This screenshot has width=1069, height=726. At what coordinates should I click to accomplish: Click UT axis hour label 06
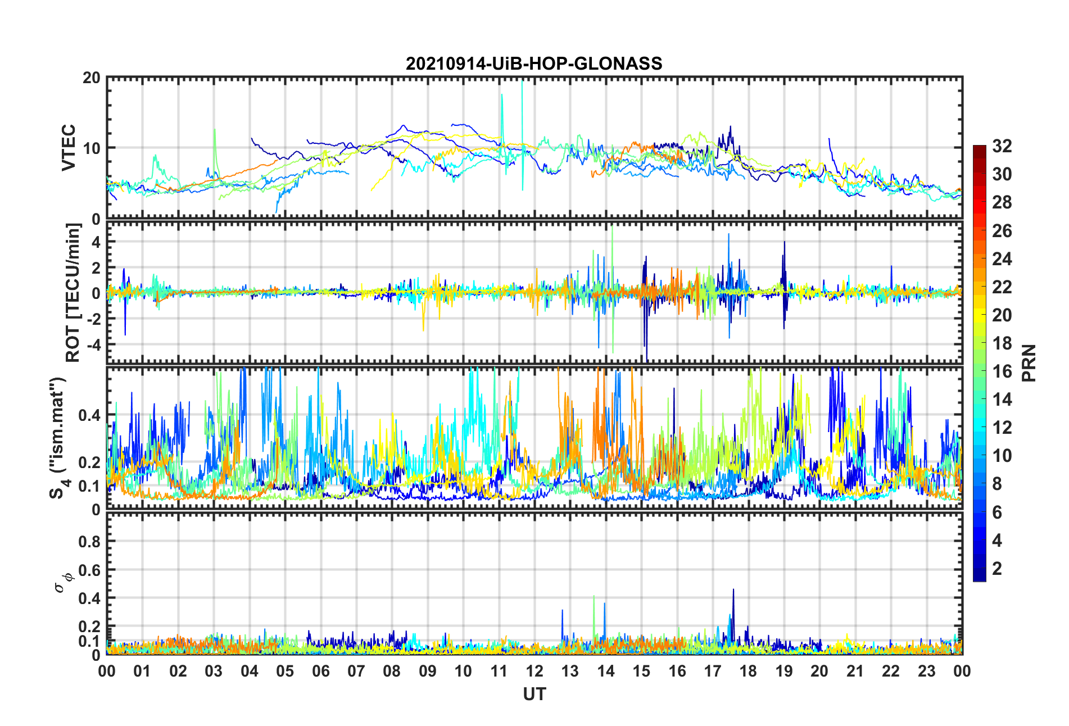tap(320, 671)
